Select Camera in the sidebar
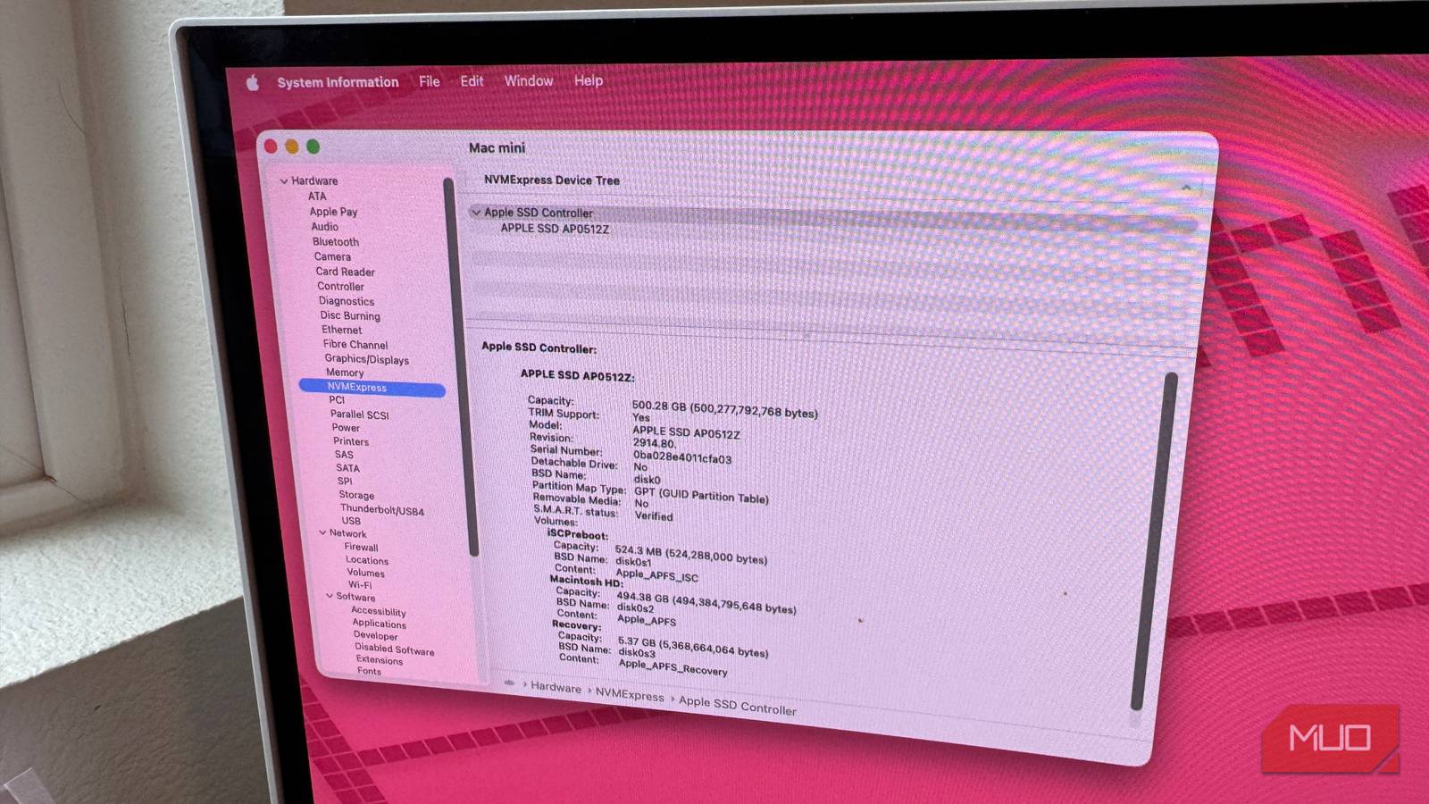Viewport: 1429px width, 804px height. (332, 257)
